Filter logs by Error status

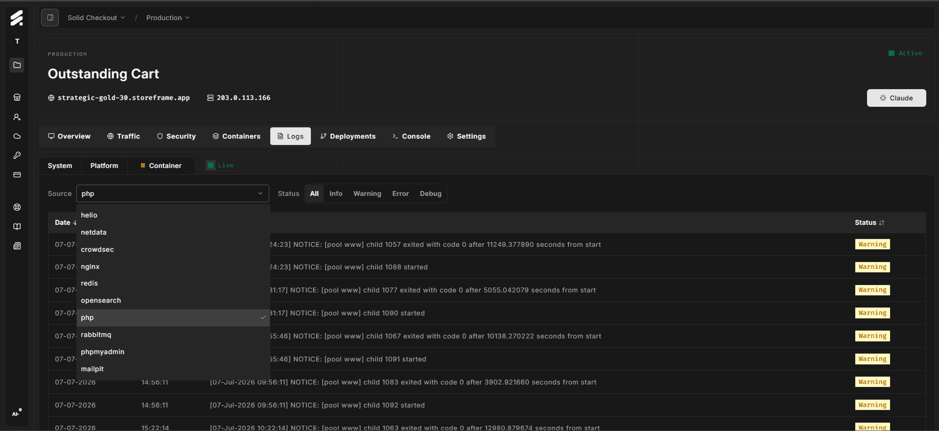[400, 193]
